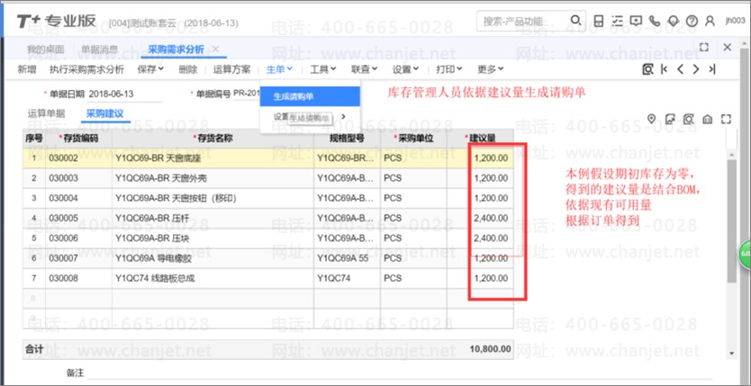Click the 建议量 column header
Viewport: 751px width, 386px height.
480,139
